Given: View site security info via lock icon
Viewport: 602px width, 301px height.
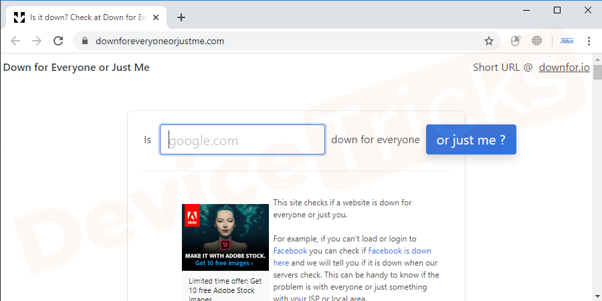Looking at the screenshot, I should click(85, 41).
